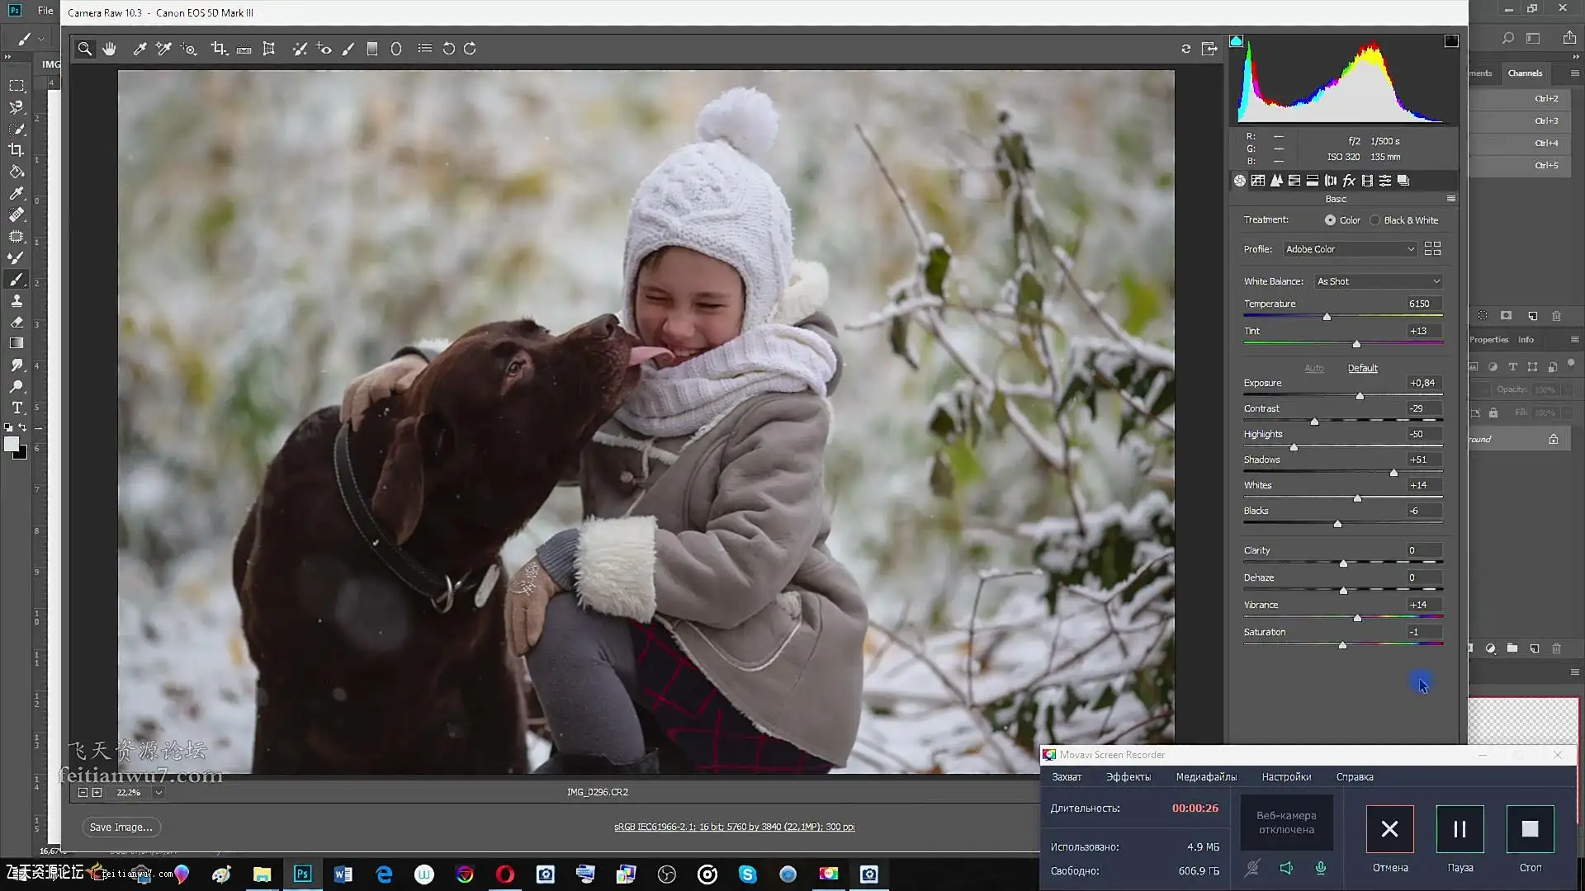Activate the Crop tool in Camera Raw
The width and height of the screenshot is (1585, 891).
point(218,49)
